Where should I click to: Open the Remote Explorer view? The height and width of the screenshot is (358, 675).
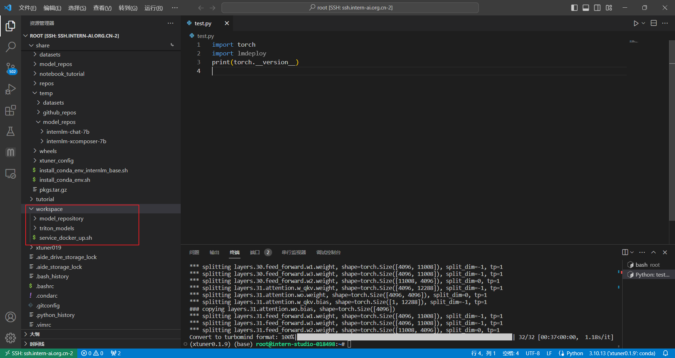point(11,174)
